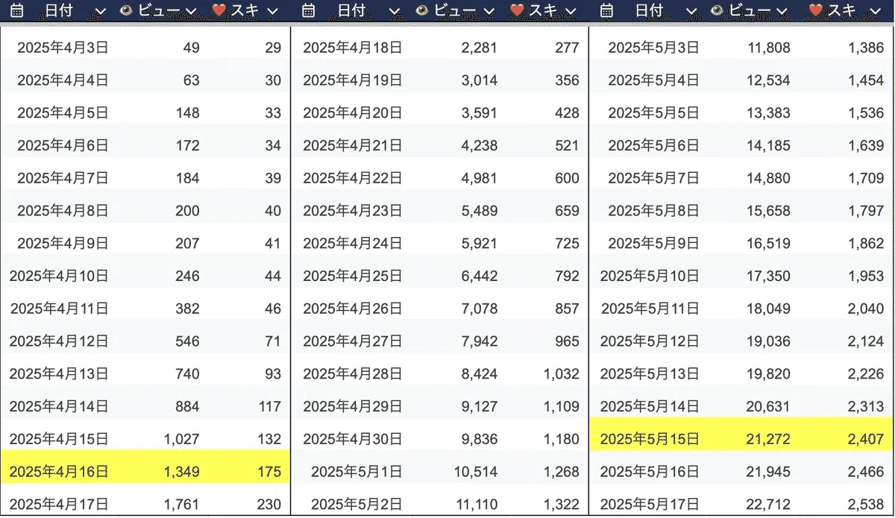Click calendar icon in table starting 2025年4月3日
This screenshot has width=895, height=518.
point(17,10)
